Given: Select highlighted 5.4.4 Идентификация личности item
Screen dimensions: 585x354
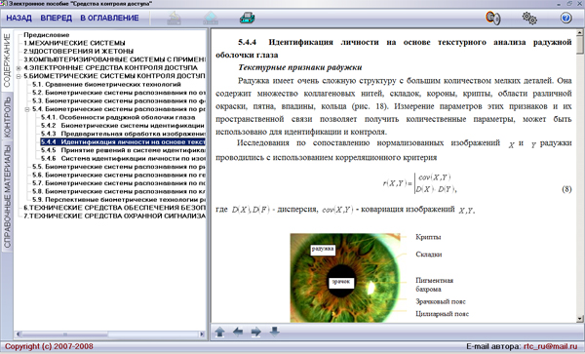Looking at the screenshot, I should pos(123,142).
